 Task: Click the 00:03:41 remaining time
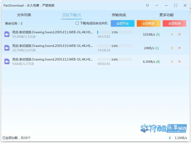(x=104, y=64)
